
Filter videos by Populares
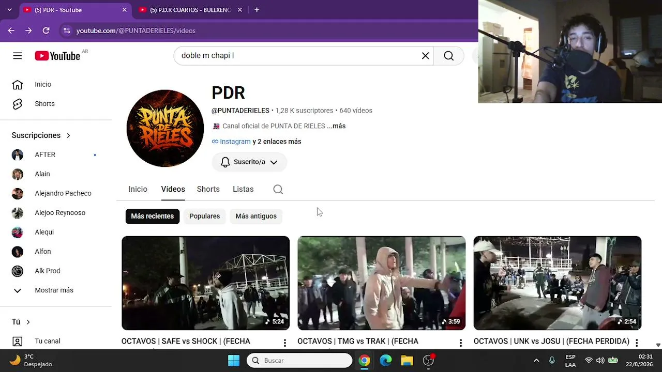pyautogui.click(x=205, y=216)
